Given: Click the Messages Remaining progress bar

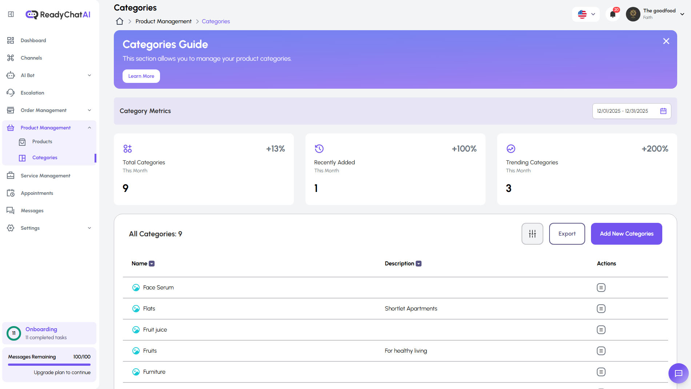Looking at the screenshot, I should click(x=49, y=365).
